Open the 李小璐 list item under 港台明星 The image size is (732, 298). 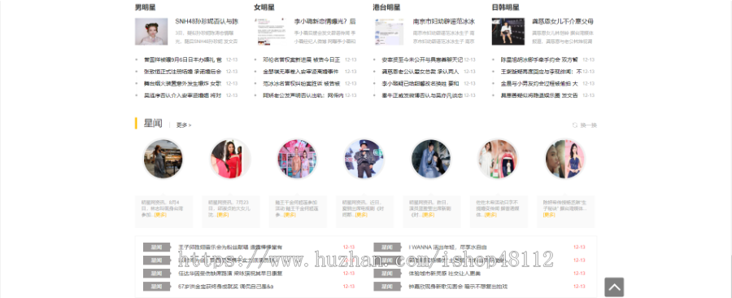[x=420, y=84]
